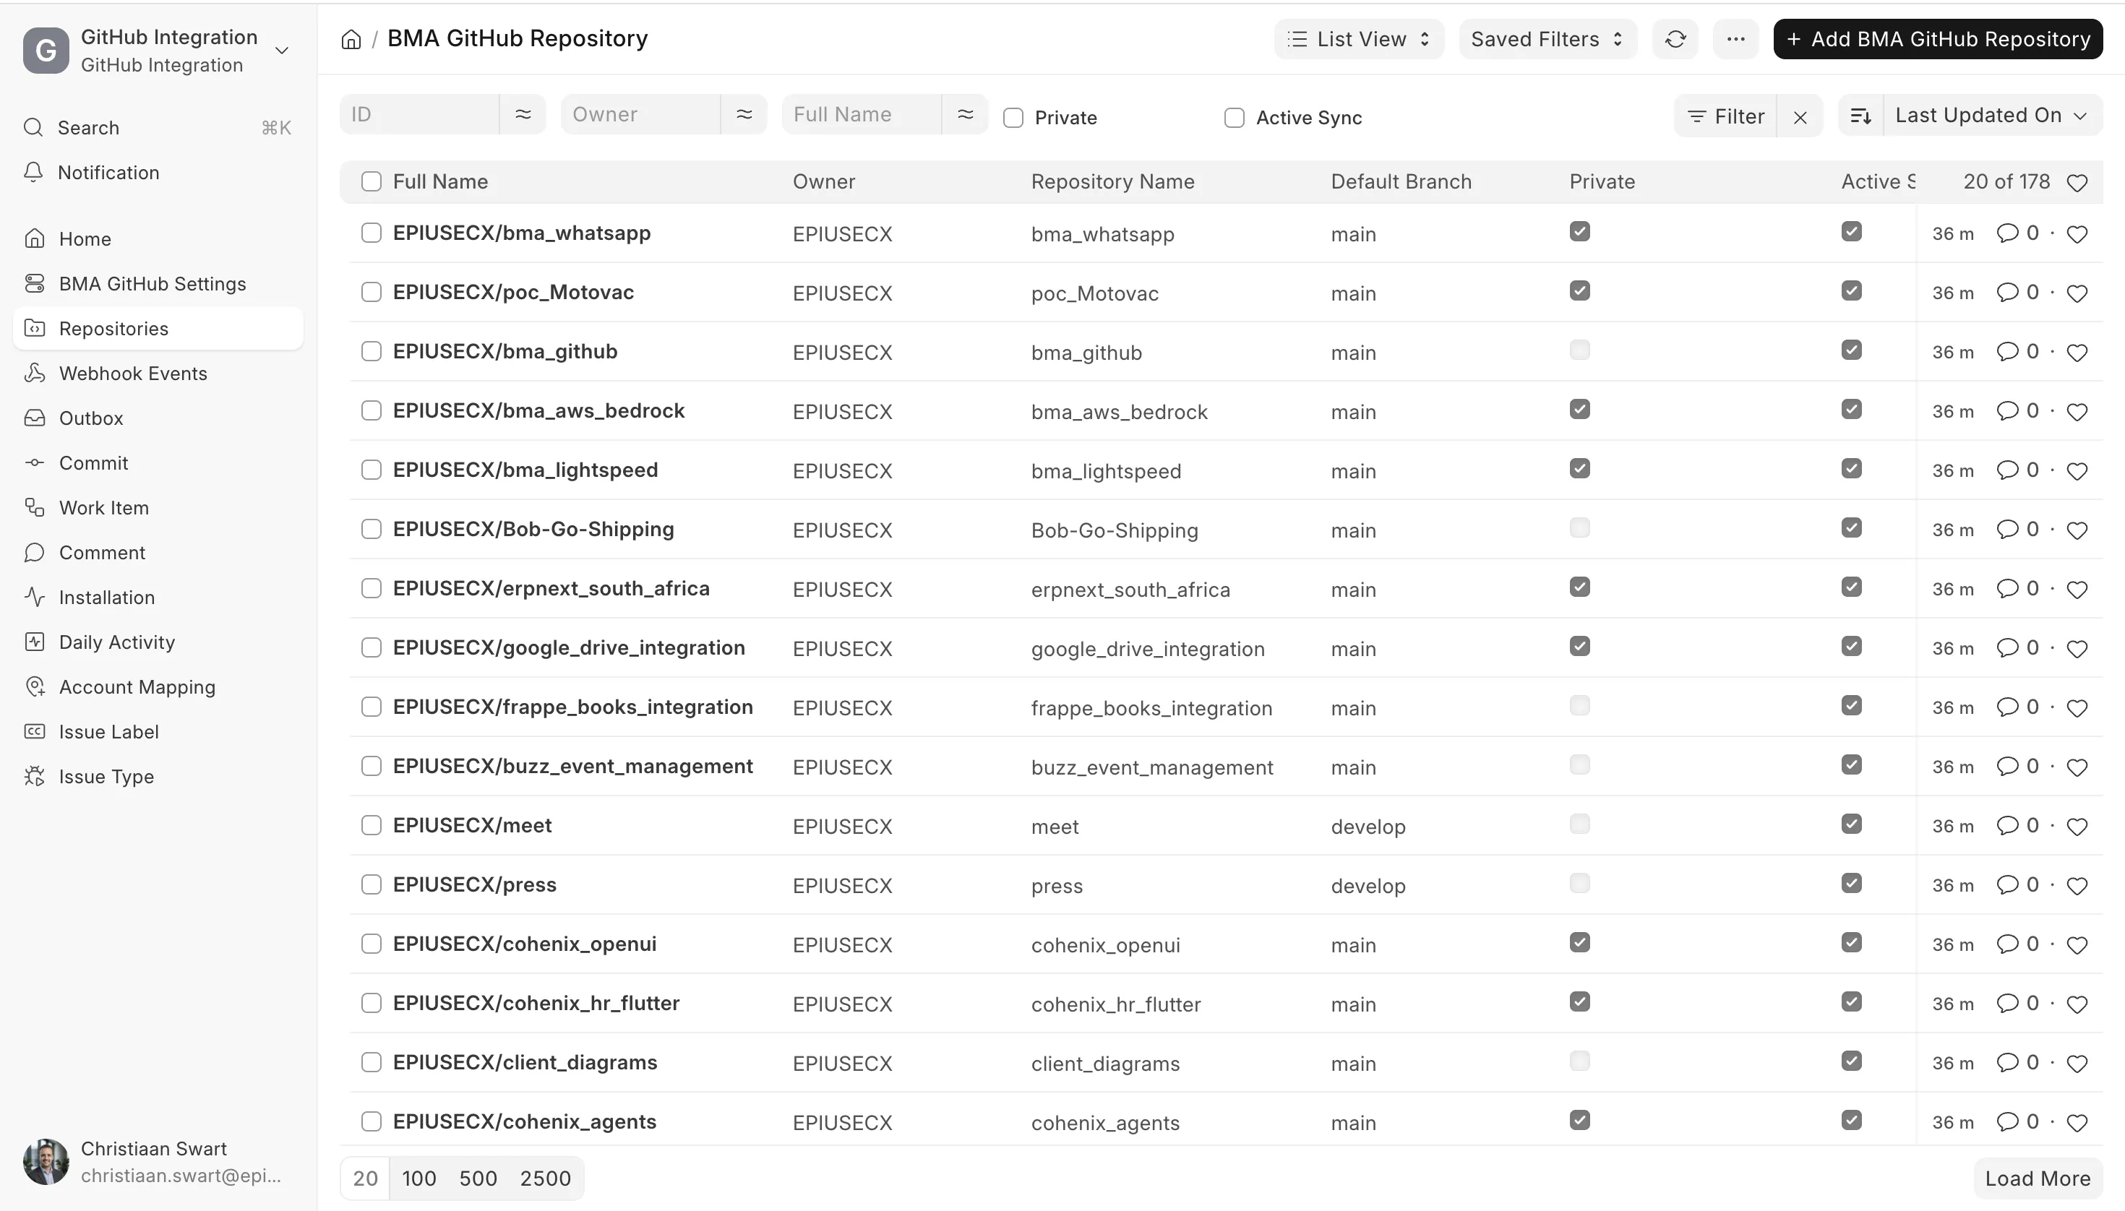Like the EPIUSECX/bma_whatsapp row heart icon
Image resolution: width=2125 pixels, height=1211 pixels.
pyautogui.click(x=2077, y=235)
